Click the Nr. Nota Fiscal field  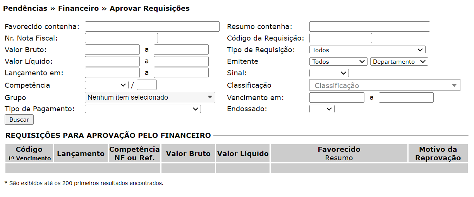[121, 38]
